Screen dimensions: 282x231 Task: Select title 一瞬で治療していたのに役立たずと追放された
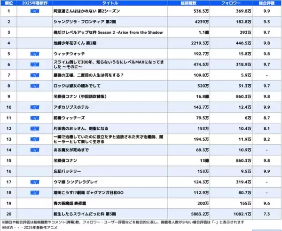pos(109,139)
